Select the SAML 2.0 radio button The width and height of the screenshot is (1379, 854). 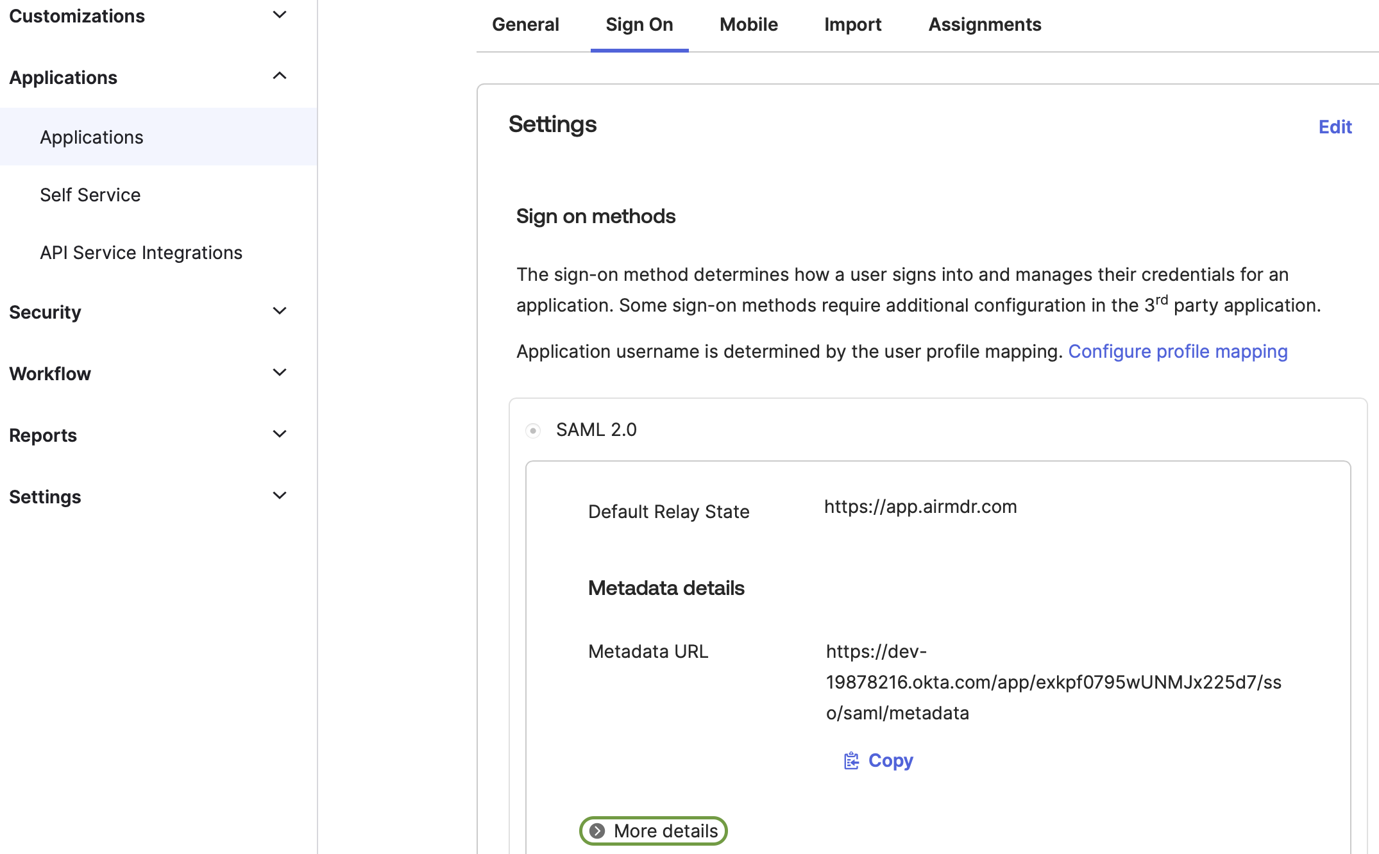533,430
